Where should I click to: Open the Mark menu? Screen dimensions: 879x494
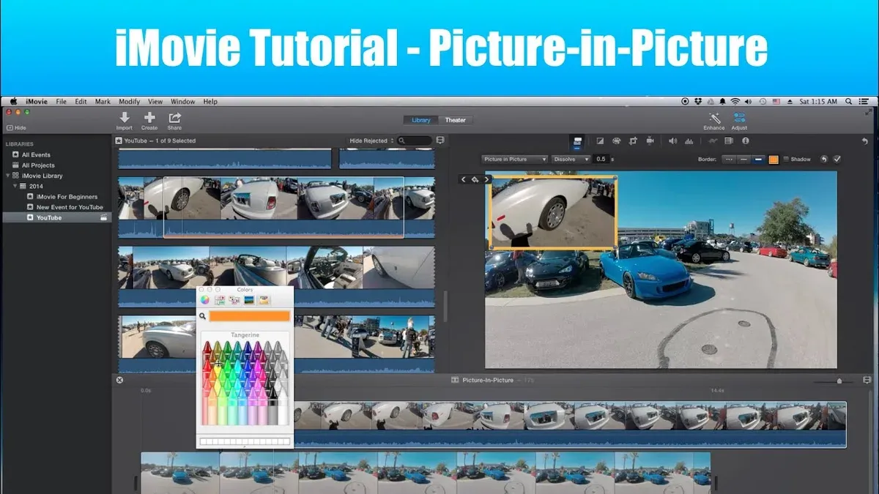coord(103,102)
